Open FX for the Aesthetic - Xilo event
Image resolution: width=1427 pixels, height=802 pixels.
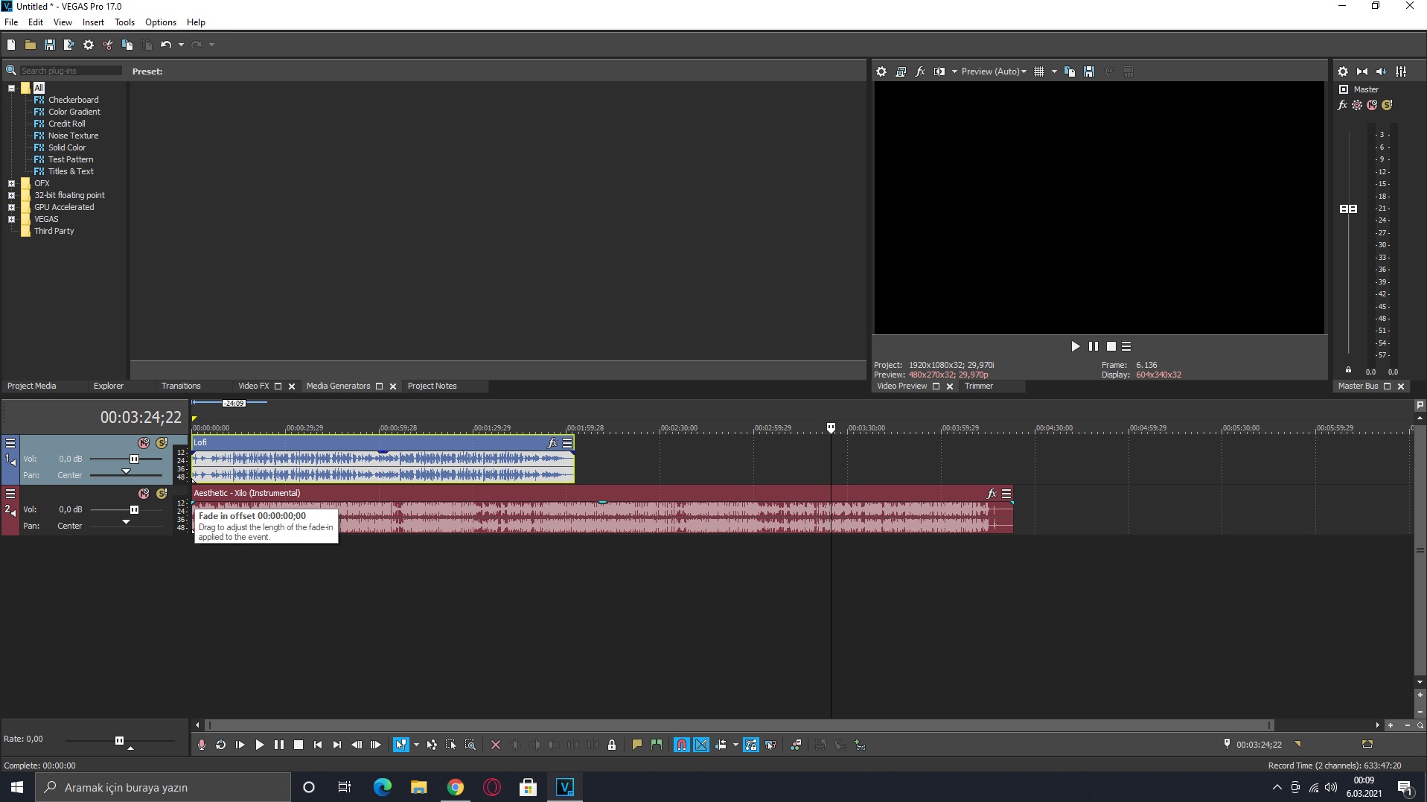[992, 494]
